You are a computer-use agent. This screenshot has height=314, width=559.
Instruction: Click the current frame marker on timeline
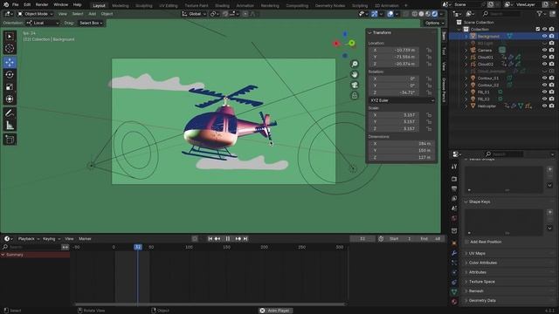[138, 247]
